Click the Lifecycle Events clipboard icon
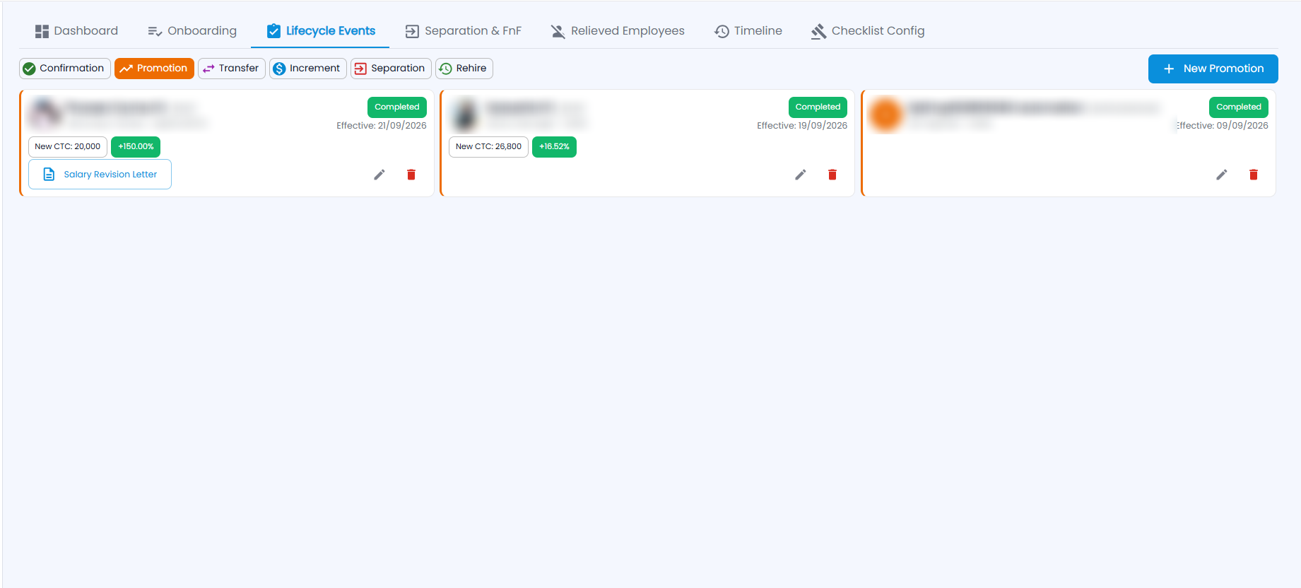1301x588 pixels. pos(273,31)
